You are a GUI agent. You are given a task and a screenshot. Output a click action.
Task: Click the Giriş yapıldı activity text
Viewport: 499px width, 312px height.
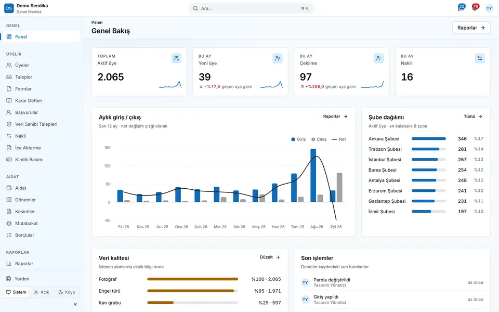[325, 297]
